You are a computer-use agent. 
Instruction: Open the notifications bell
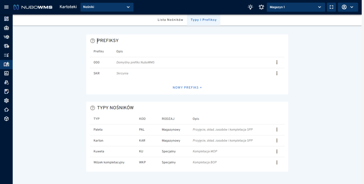[261, 7]
